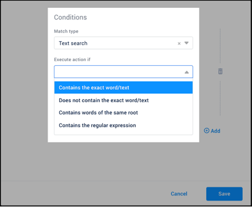The width and height of the screenshot is (252, 207).
Task: Collapse the Execute action list with the up arrow
Action: pos(187,72)
